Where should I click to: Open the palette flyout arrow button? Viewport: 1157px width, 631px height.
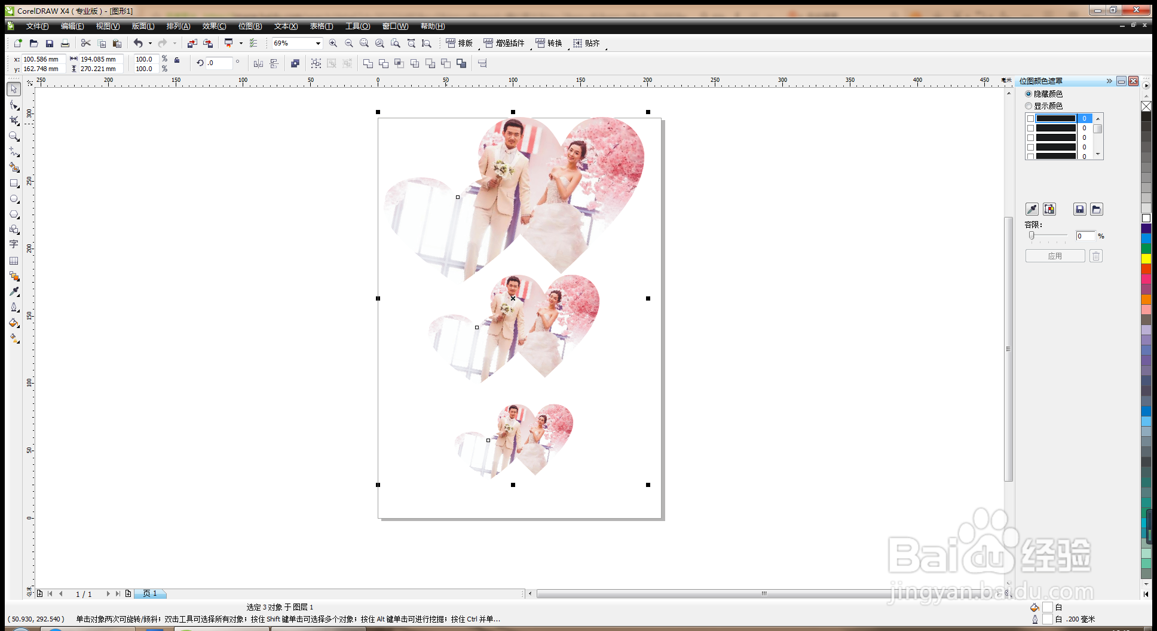coord(1146,85)
